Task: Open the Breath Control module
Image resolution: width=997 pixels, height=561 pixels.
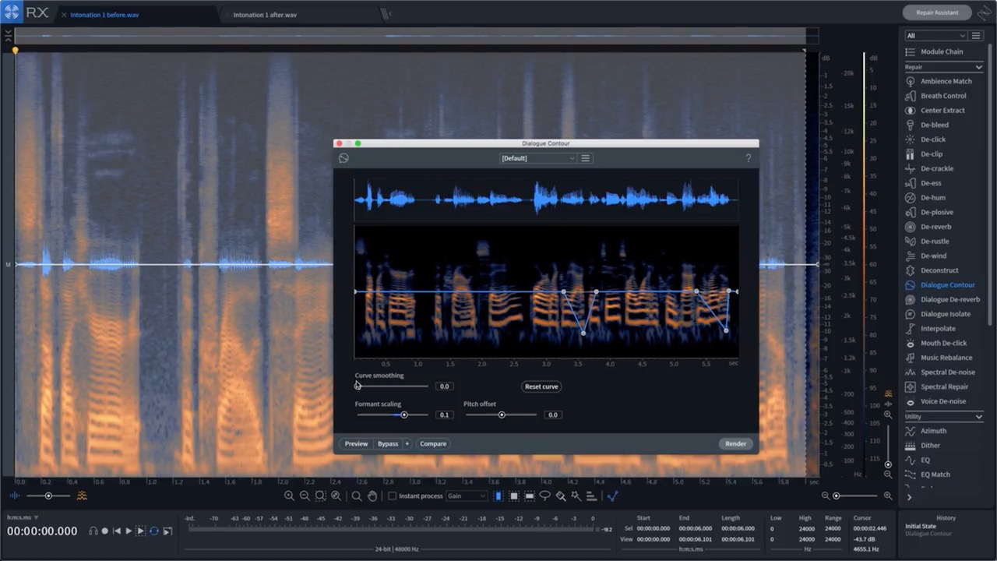Action: [x=943, y=96]
